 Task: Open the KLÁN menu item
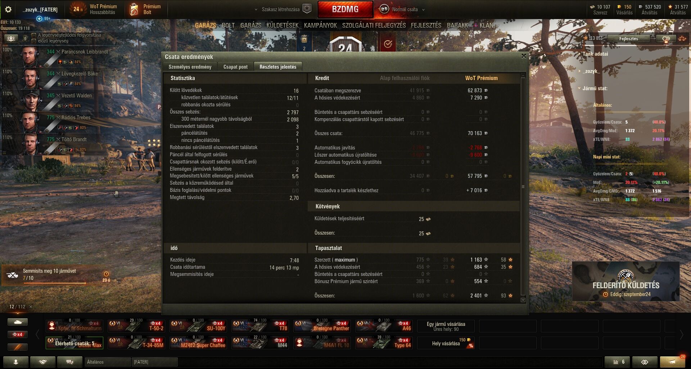(486, 26)
